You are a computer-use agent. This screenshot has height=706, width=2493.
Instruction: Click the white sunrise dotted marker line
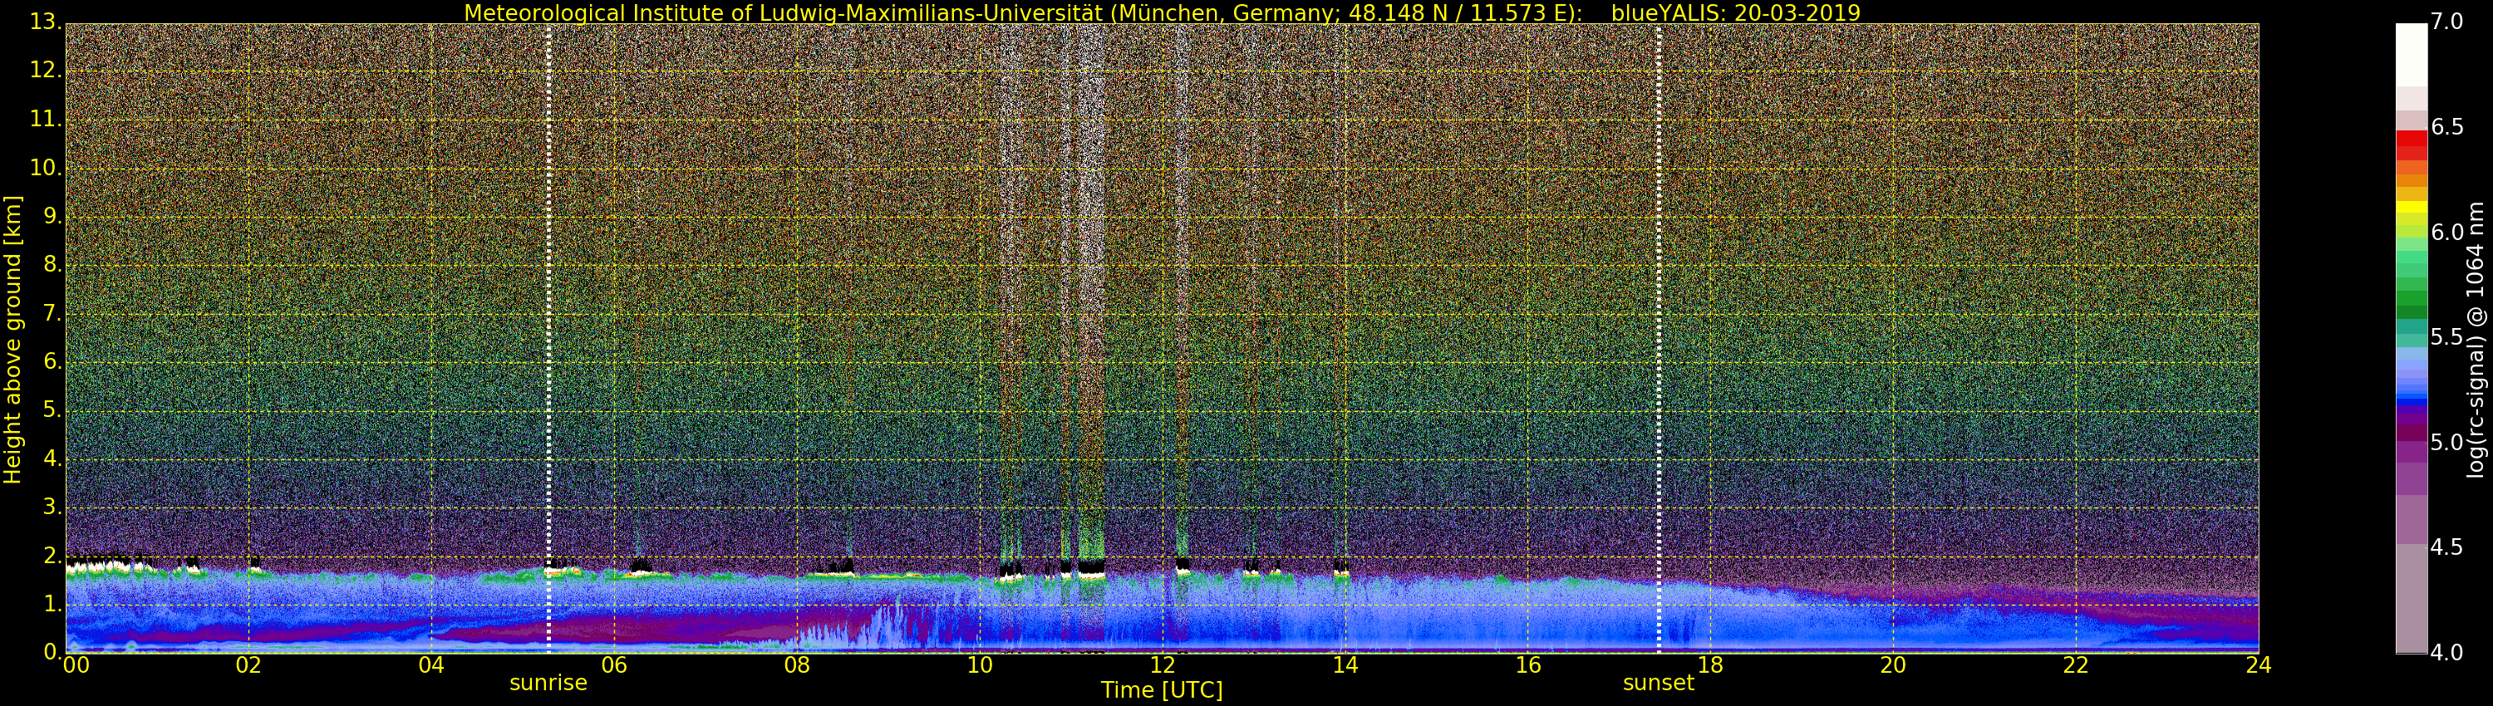[x=548, y=339]
